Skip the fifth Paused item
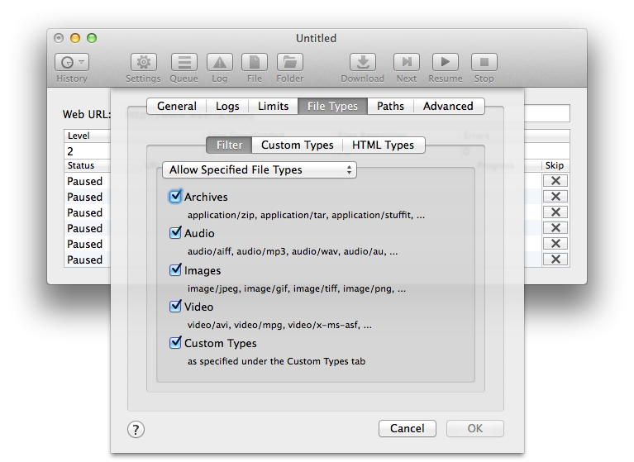This screenshot has height=462, width=634. pyautogui.click(x=555, y=243)
